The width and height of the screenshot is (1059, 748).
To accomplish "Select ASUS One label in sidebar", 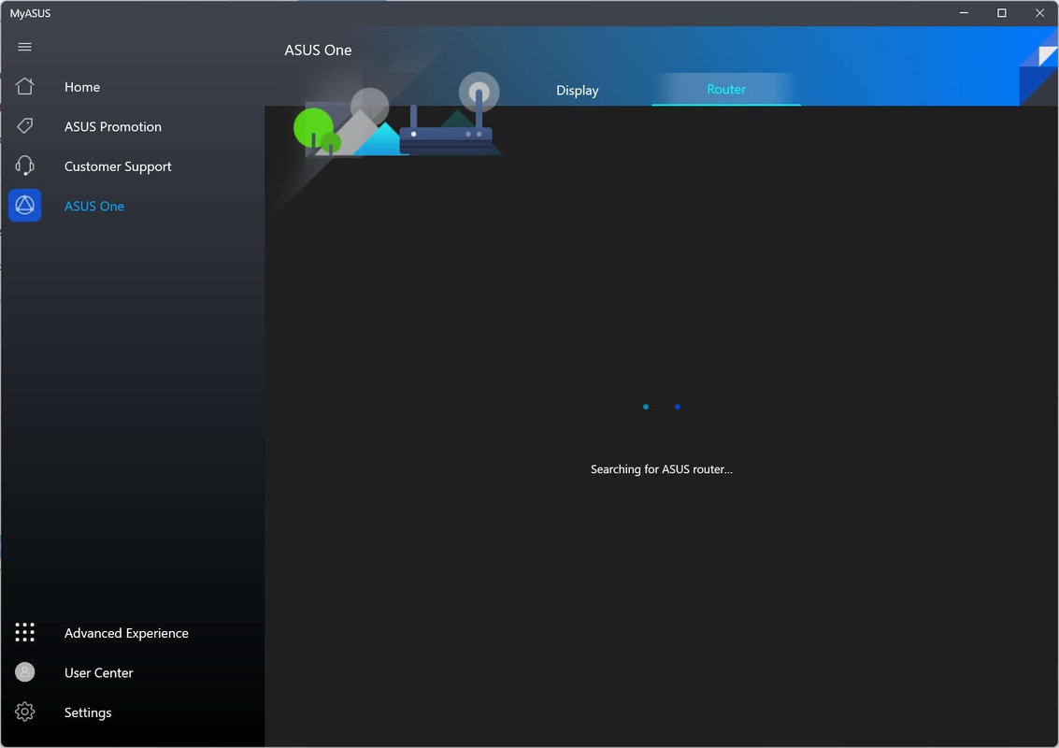I will [x=93, y=206].
